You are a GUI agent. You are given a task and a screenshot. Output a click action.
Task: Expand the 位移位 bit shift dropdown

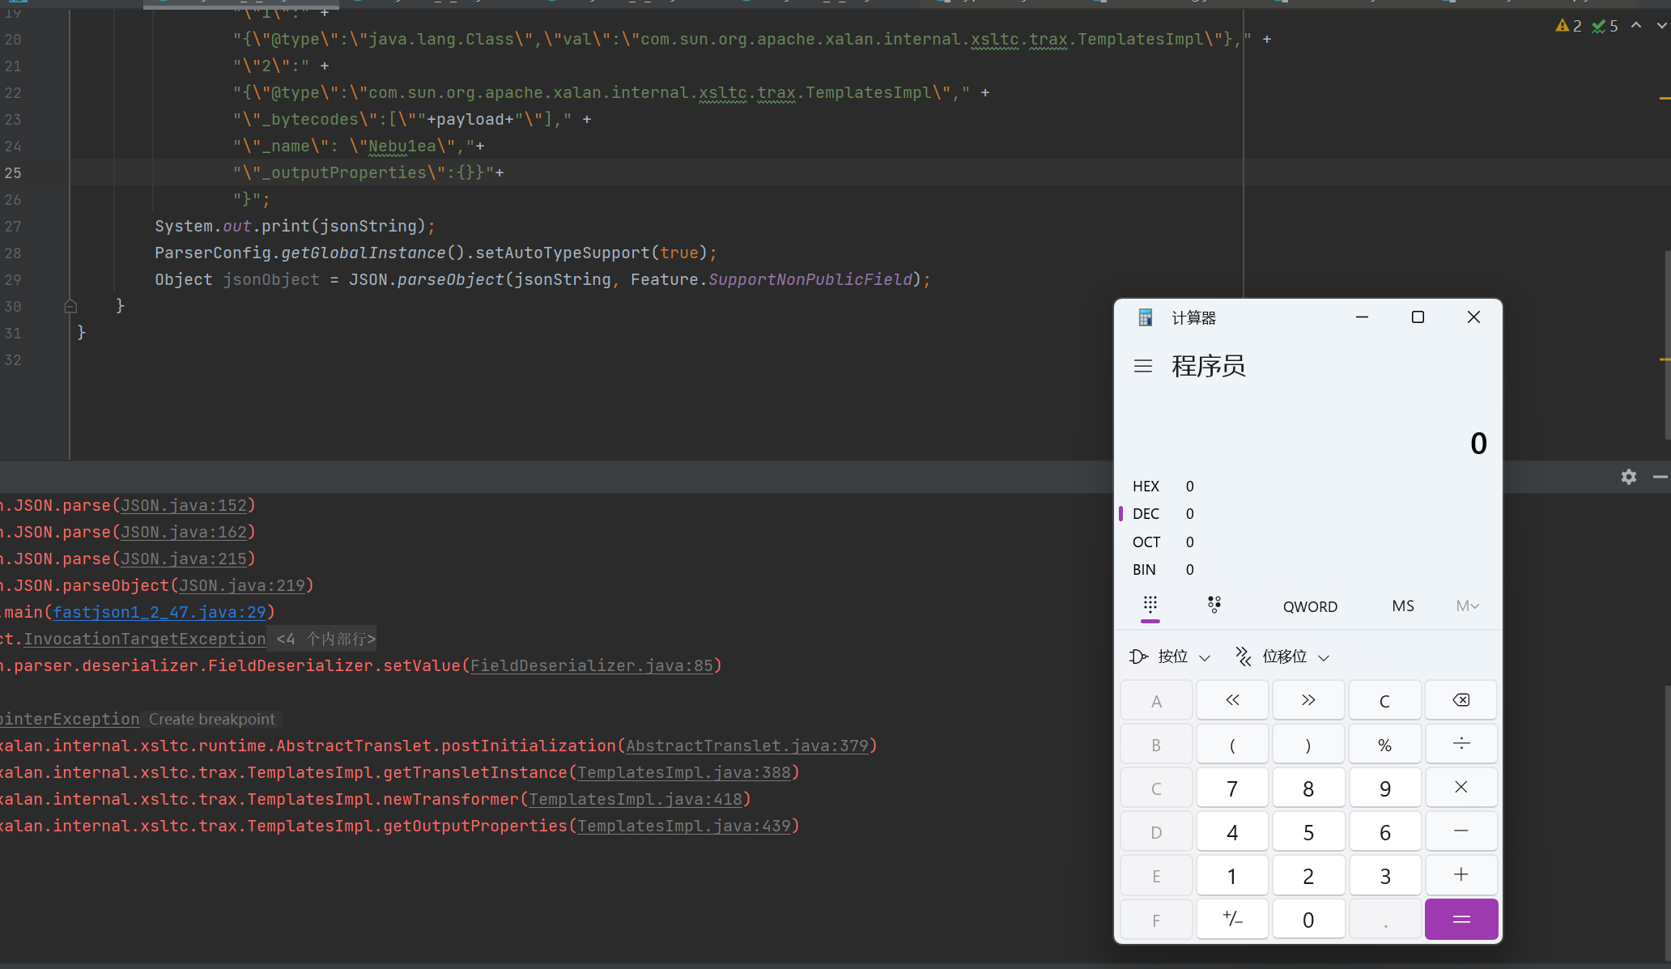1283,657
